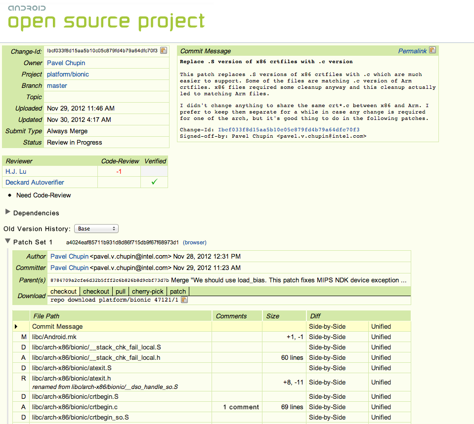Viewport: 474px width, 424px height.
Task: Open the patch set browser link
Action: coord(194,242)
